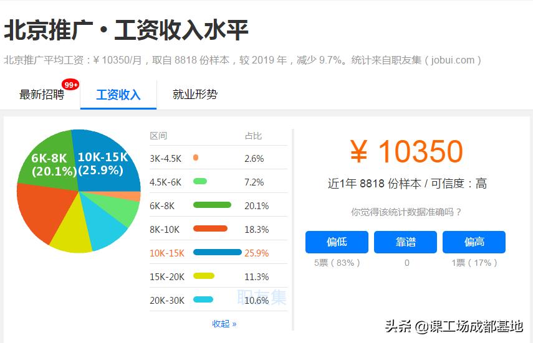Click the 20K-30K range label
Viewport: 533px width, 343px height.
(x=167, y=301)
